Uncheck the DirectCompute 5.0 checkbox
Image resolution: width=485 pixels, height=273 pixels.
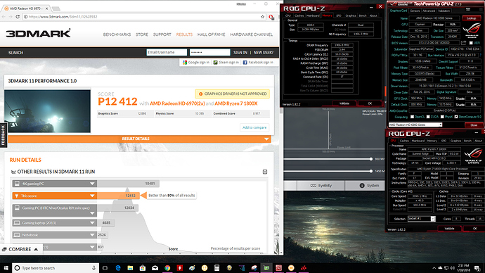pos(456,117)
